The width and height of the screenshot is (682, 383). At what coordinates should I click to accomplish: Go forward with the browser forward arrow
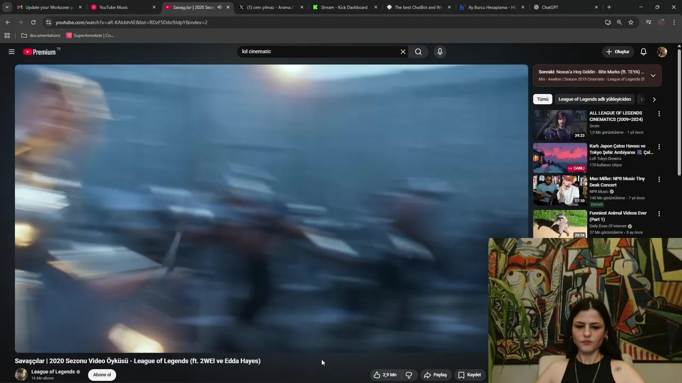(x=20, y=22)
